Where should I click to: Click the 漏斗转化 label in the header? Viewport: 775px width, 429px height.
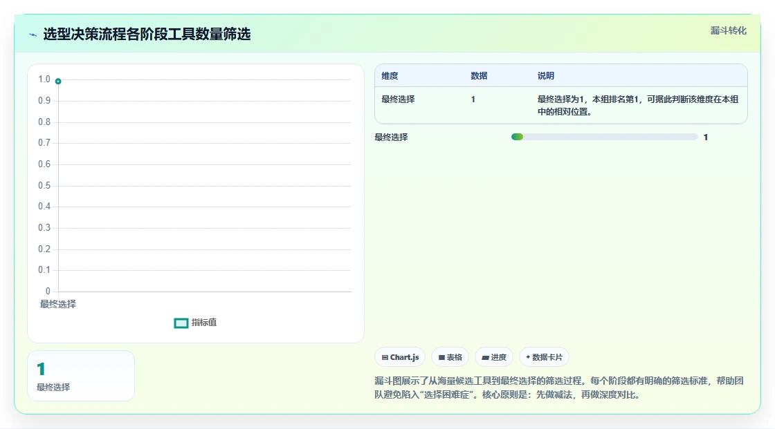click(728, 30)
